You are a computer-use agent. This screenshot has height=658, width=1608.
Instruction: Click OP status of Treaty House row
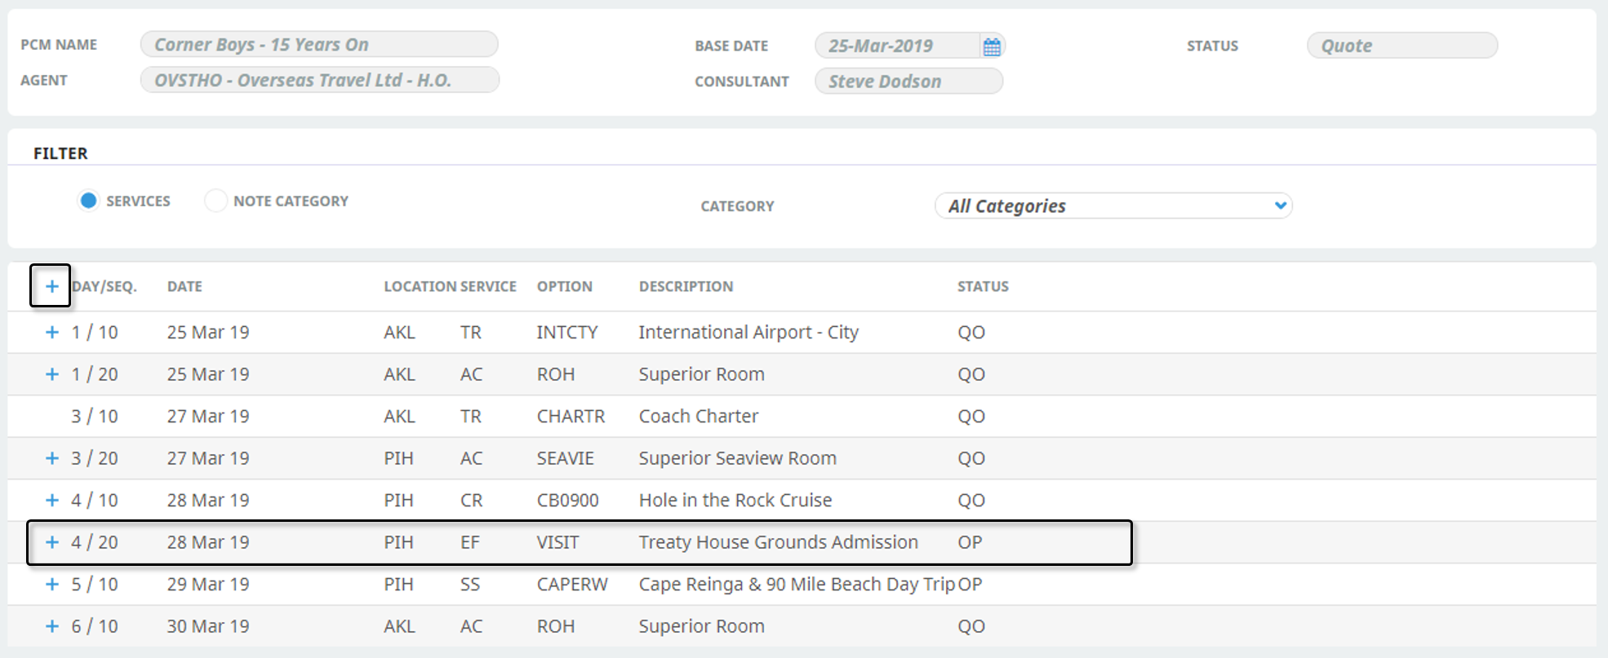pyautogui.click(x=970, y=542)
